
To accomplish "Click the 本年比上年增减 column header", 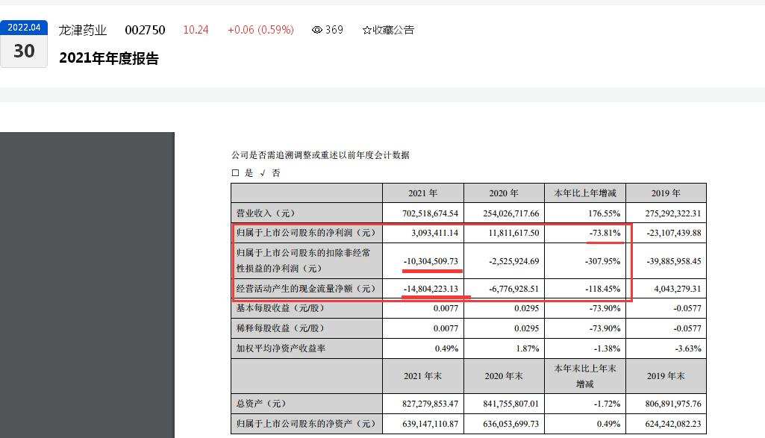I will point(585,193).
